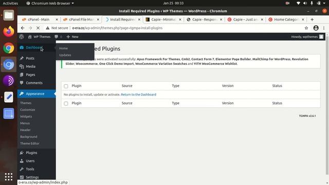Open a new browser tab

coord(312,20)
